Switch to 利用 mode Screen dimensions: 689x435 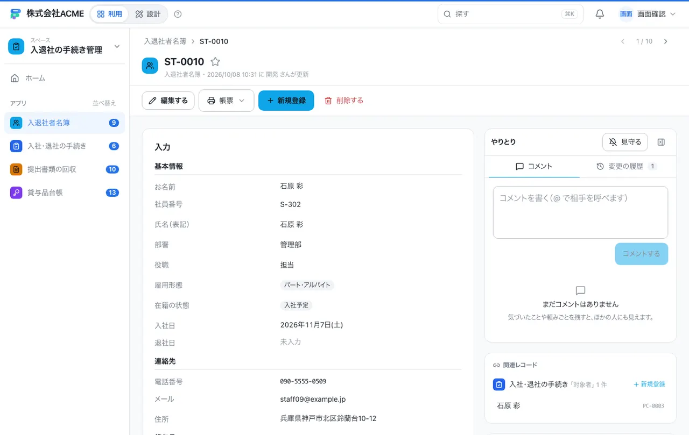[110, 14]
